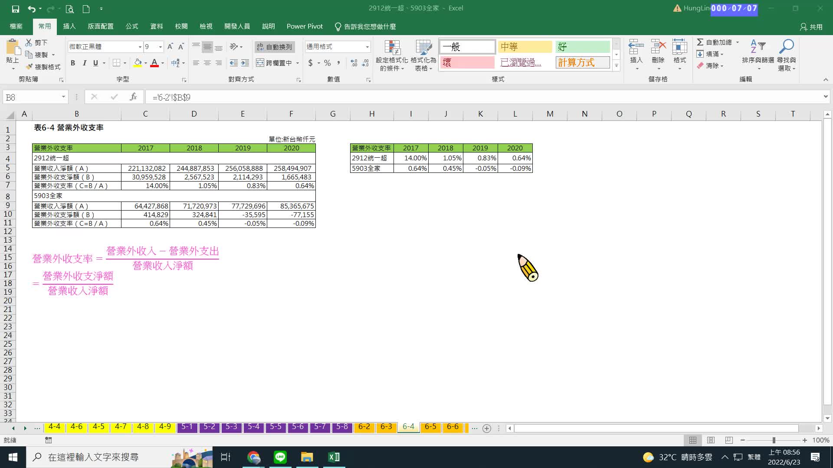
Task: Open Find & Select menu
Action: point(787,55)
